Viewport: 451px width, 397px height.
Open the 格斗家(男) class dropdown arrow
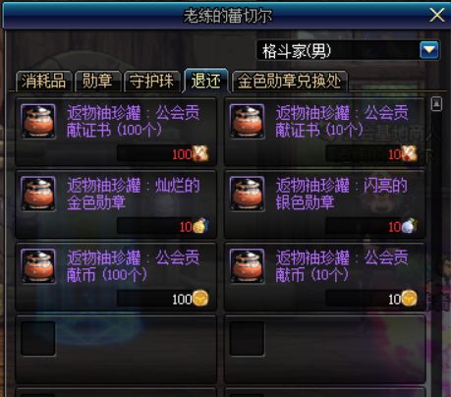coord(429,50)
